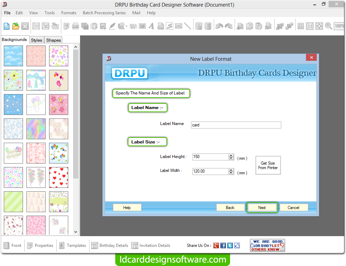The height and width of the screenshot is (266, 346).
Task: Open the Batch Processing Series menu
Action: coord(104,13)
